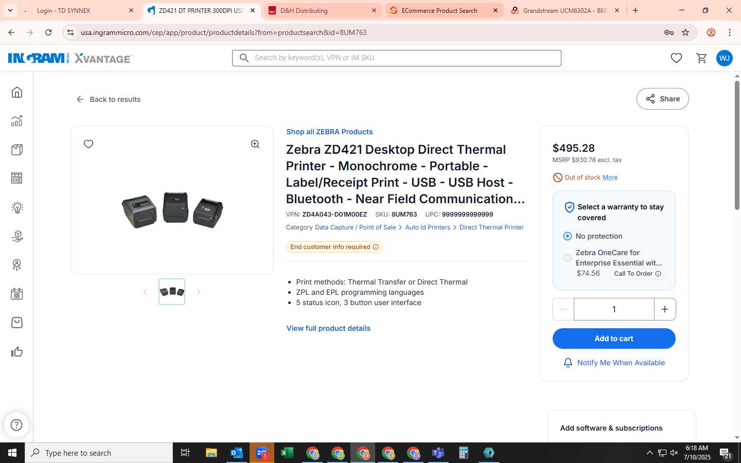741x463 pixels.
Task: Bookmark this page with star icon
Action: coord(685,32)
